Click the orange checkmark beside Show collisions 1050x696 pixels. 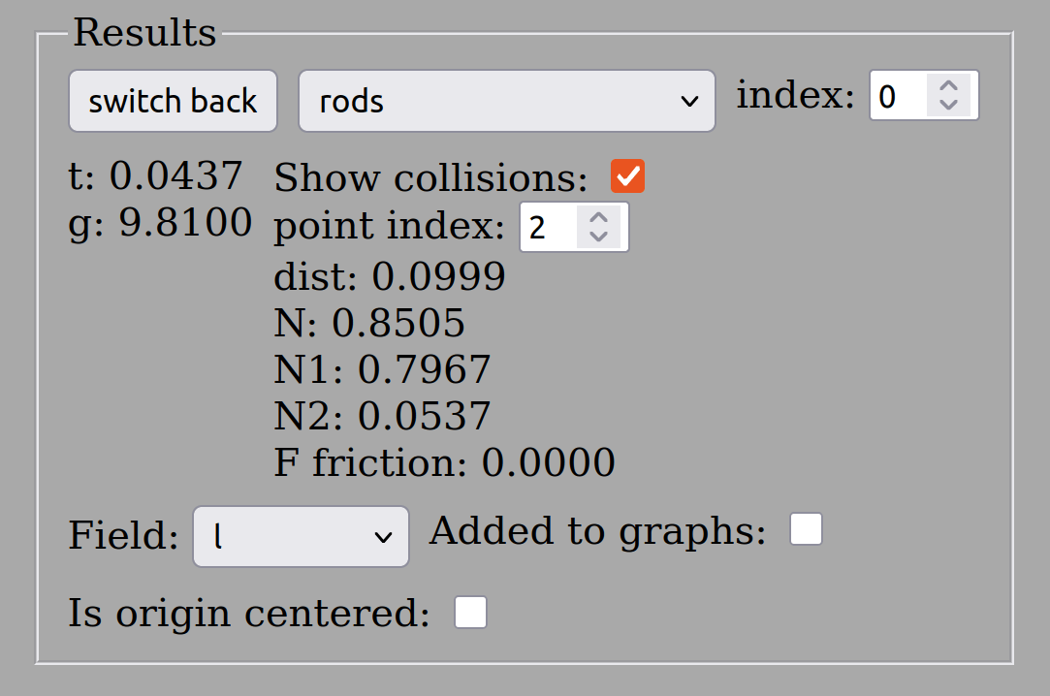pyautogui.click(x=626, y=175)
